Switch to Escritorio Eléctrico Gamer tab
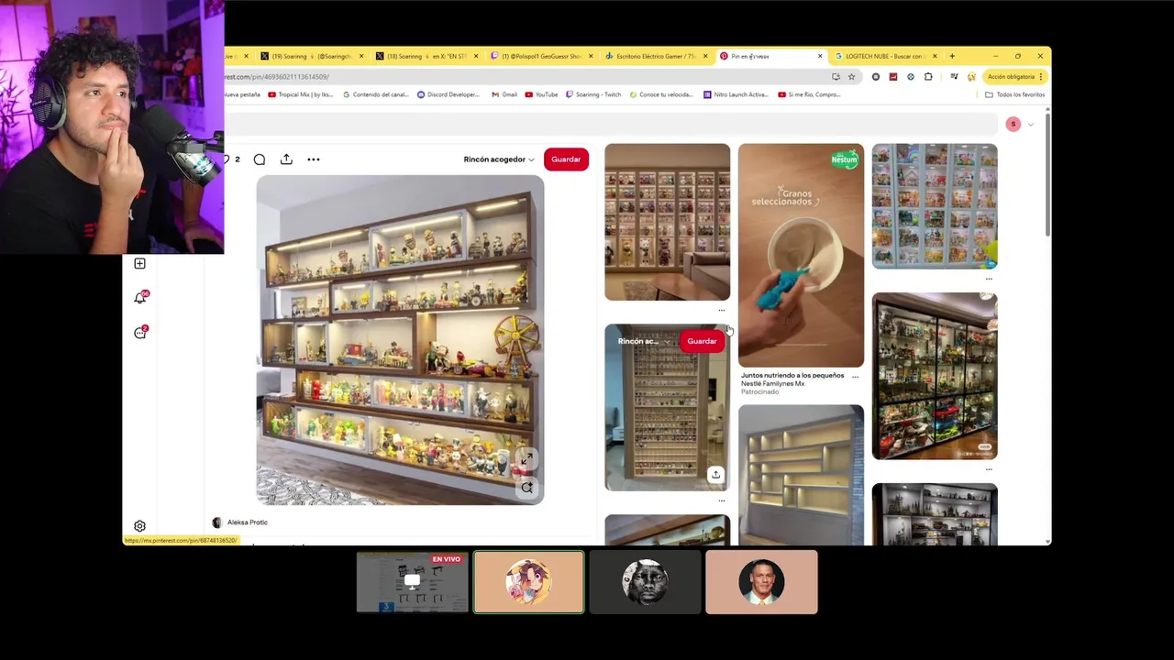Screen dimensions: 1174x660 pos(657,56)
